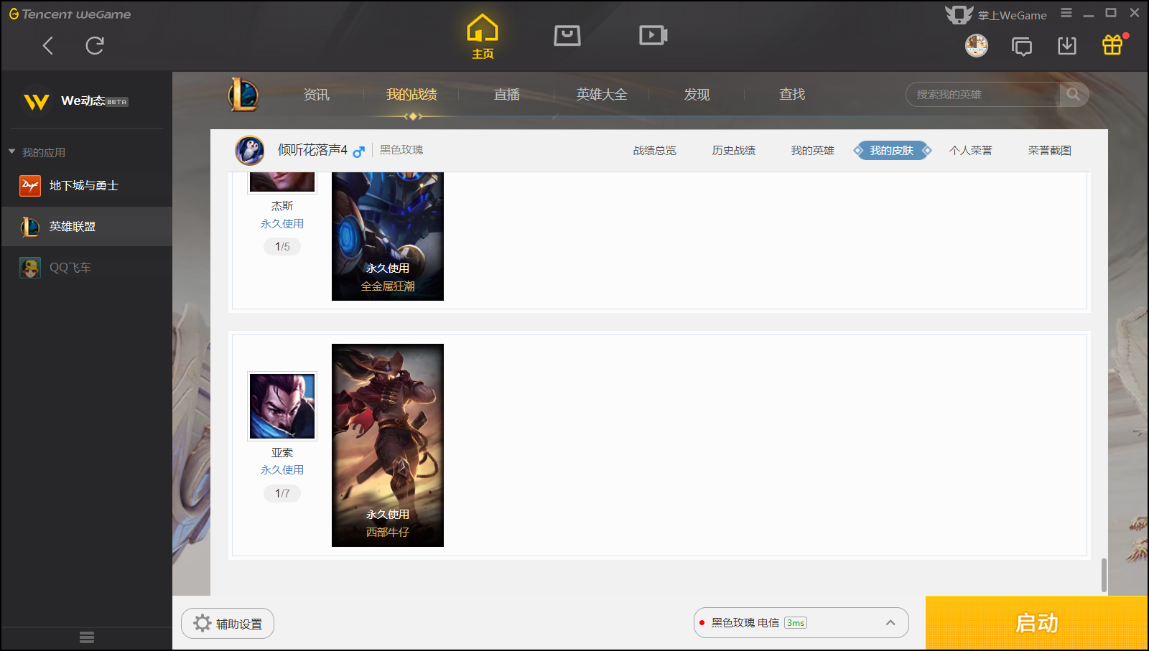Expand the server selection chevron
The height and width of the screenshot is (651, 1149).
pyautogui.click(x=890, y=623)
